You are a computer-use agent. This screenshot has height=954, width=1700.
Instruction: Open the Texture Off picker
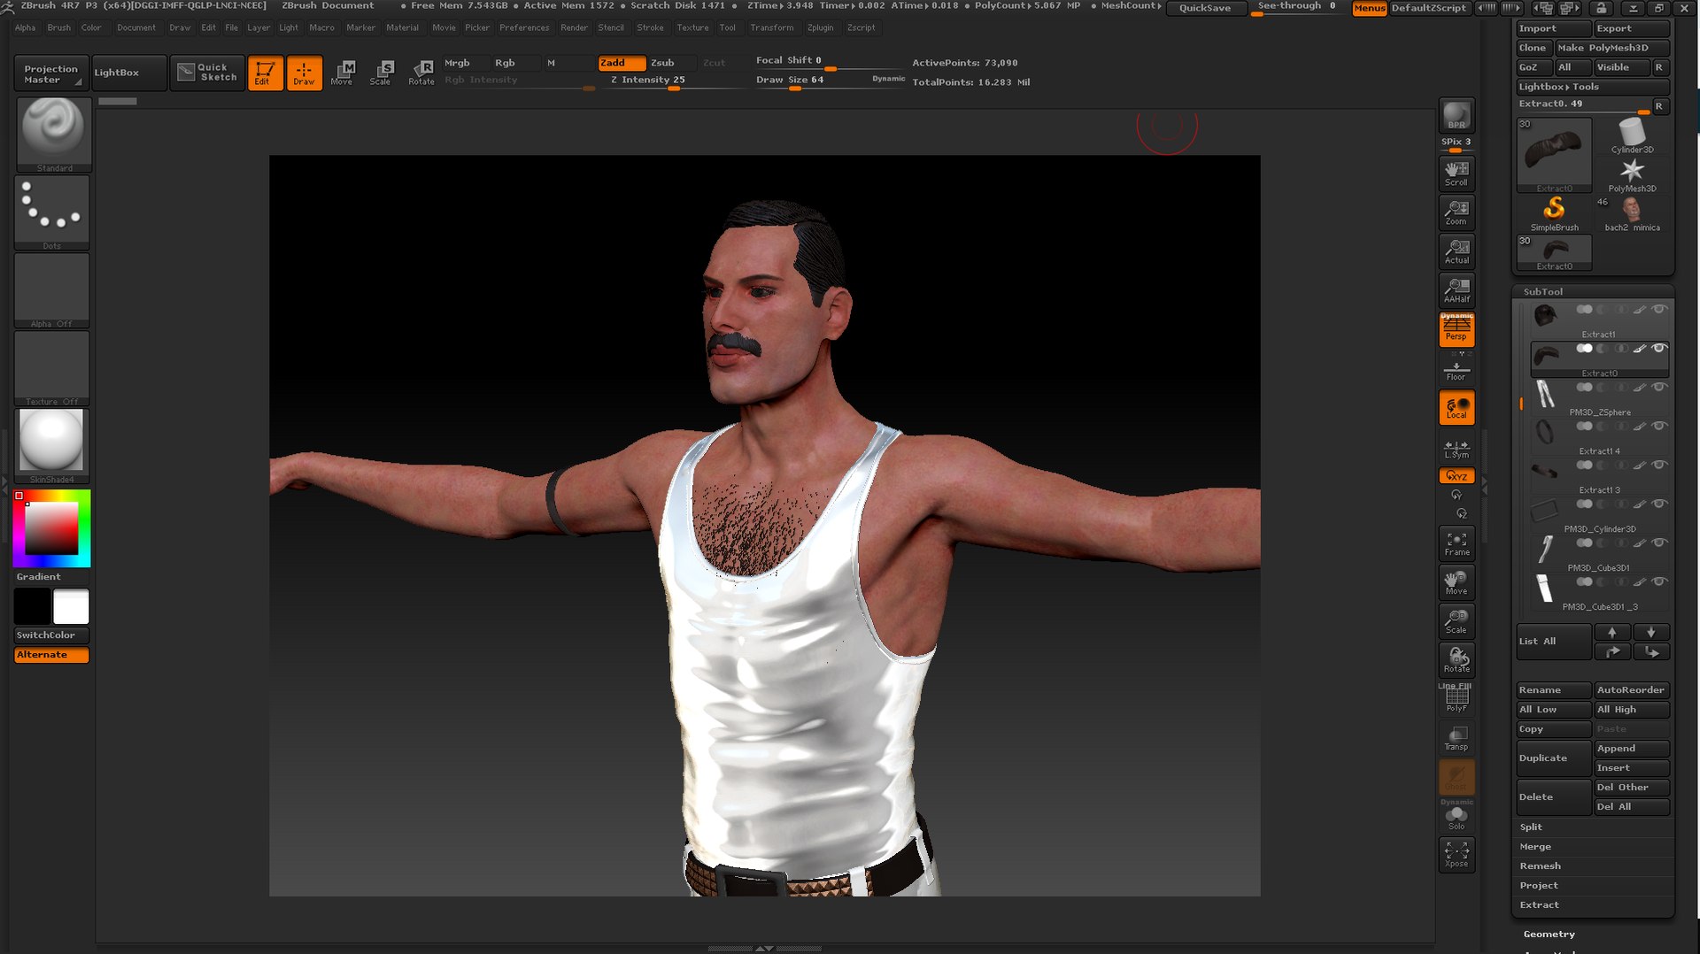(51, 368)
